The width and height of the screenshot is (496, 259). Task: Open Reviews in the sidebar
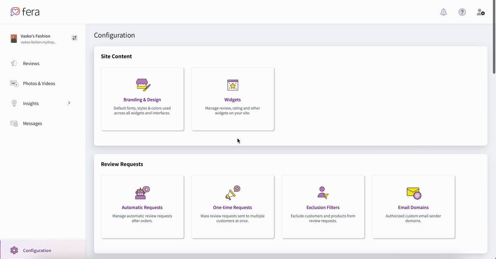[31, 64]
